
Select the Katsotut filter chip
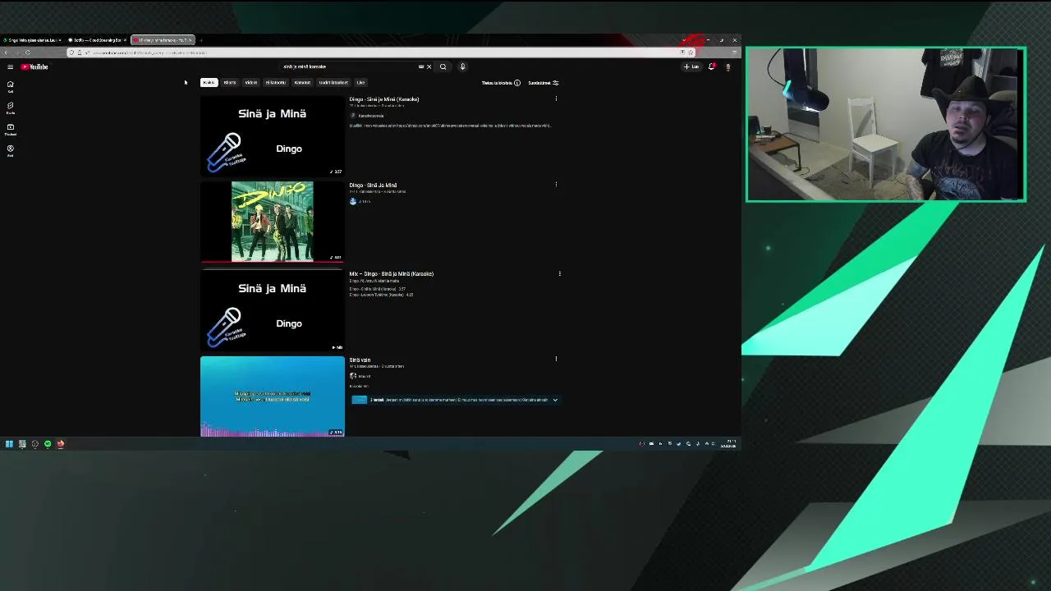pyautogui.click(x=302, y=82)
